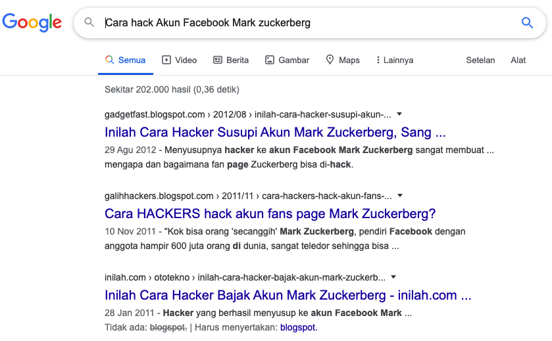Image resolution: width=552 pixels, height=341 pixels.
Task: Open 'Inilah Cara Hacker Susupi Akun' result
Action: (275, 132)
